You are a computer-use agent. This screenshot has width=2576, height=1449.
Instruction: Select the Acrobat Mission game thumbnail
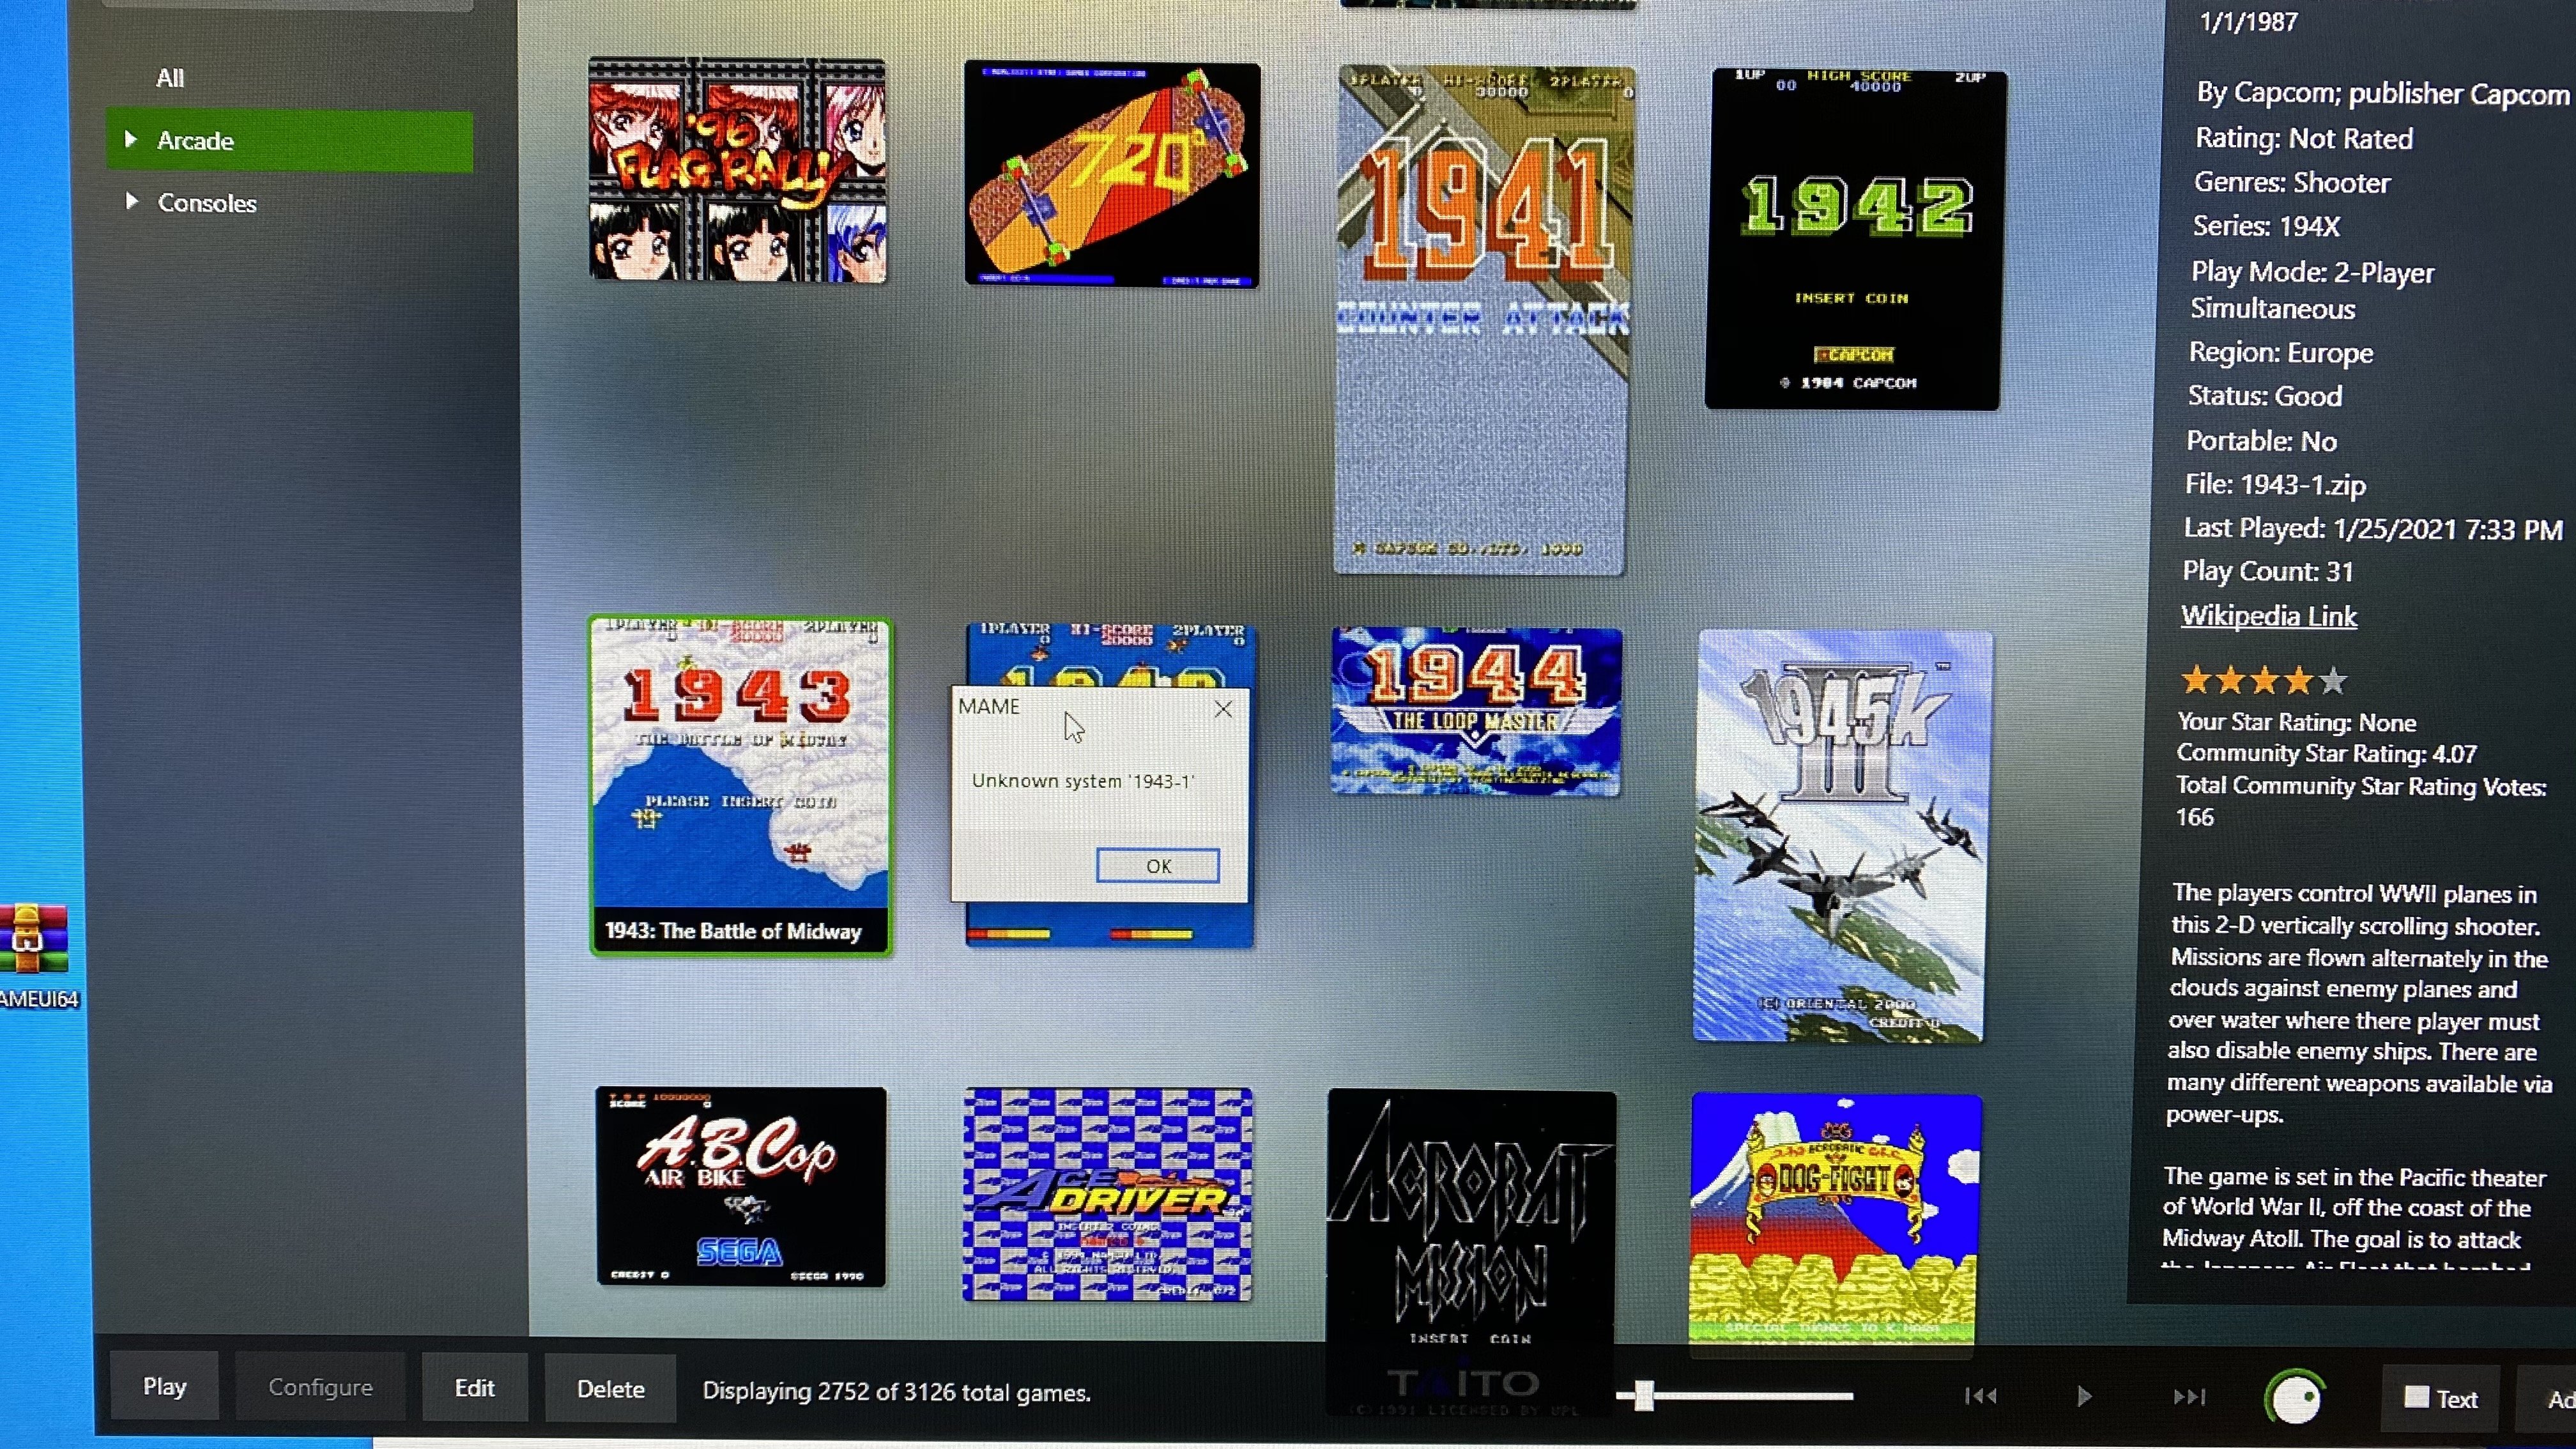[1470, 1250]
